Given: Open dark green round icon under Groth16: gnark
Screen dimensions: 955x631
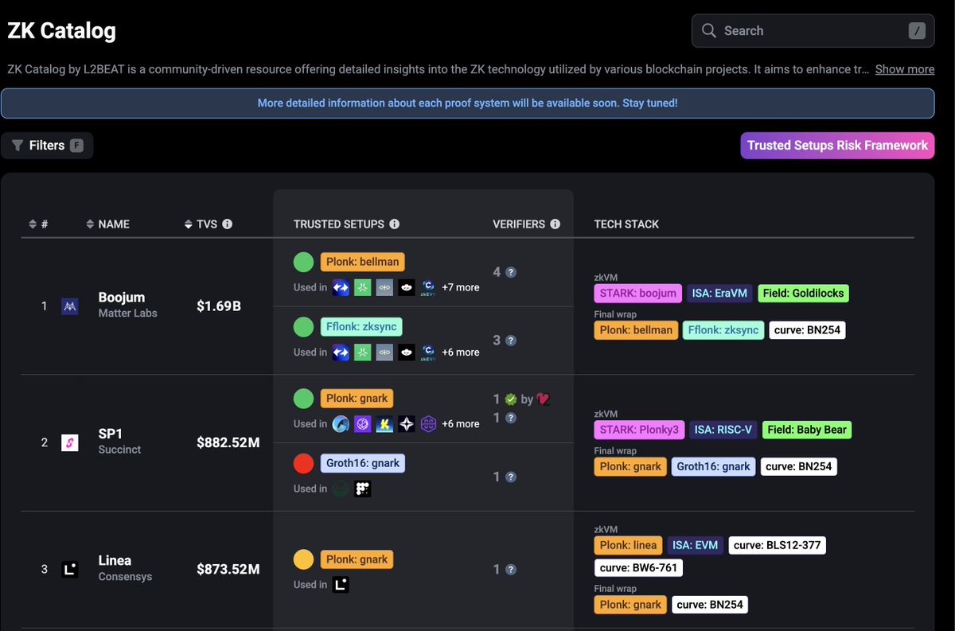Looking at the screenshot, I should [341, 489].
